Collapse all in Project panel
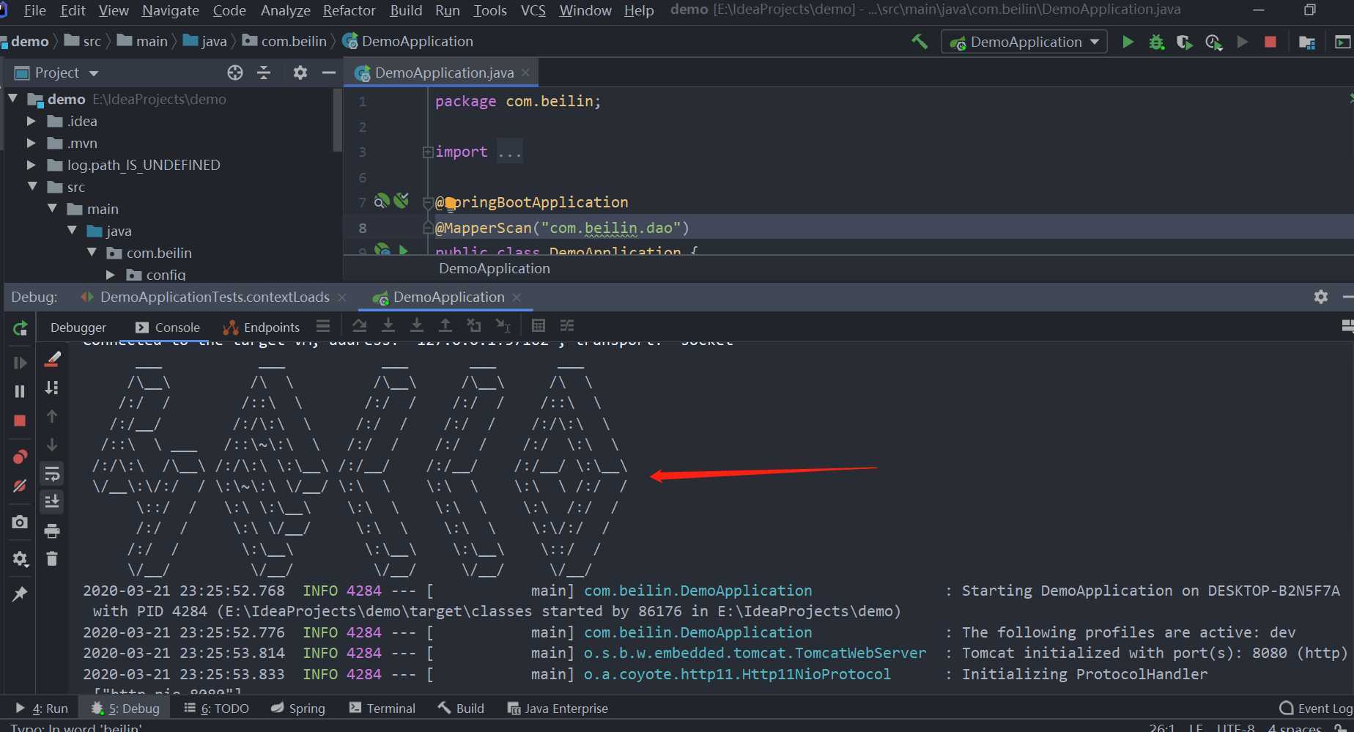The image size is (1354, 732). pos(264,73)
